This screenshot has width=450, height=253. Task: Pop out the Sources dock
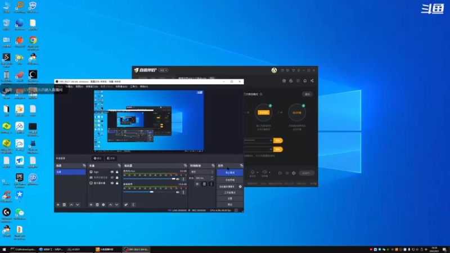click(x=119, y=166)
